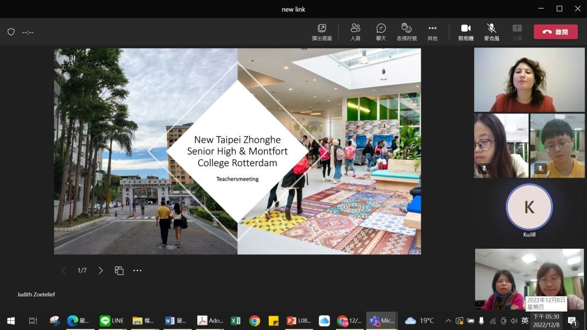Go to the next slide

(x=100, y=270)
